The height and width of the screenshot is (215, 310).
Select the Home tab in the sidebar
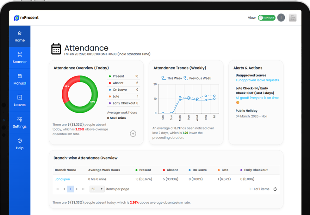pos(20,36)
